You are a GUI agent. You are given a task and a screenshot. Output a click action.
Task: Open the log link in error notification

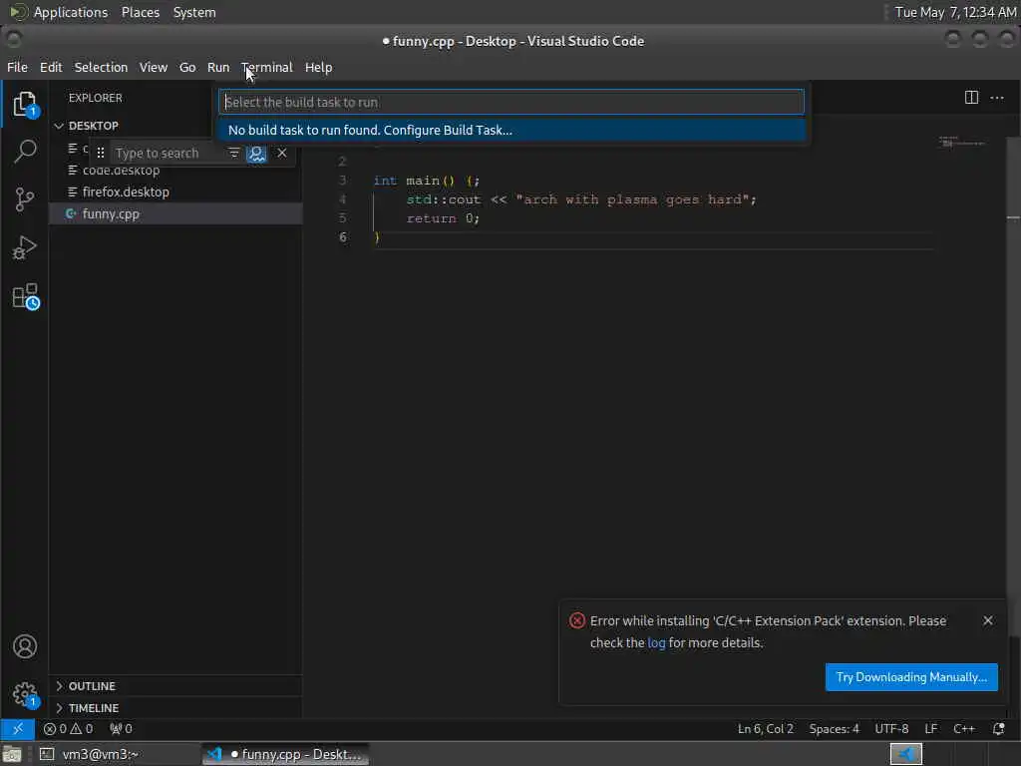pyautogui.click(x=656, y=643)
